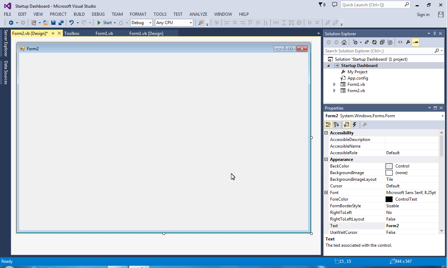Open the notifications flag icon
This screenshot has height=268, width=447.
click(x=322, y=5)
